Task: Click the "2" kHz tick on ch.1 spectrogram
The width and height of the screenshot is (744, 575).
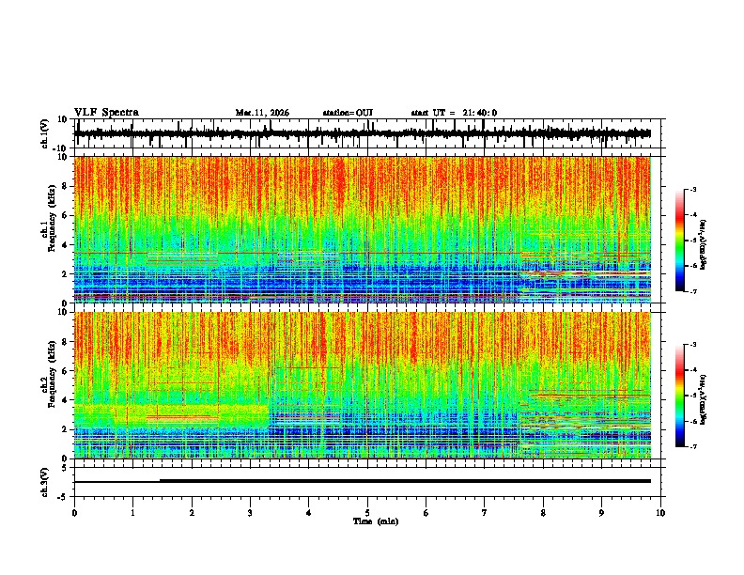Action: 65,274
